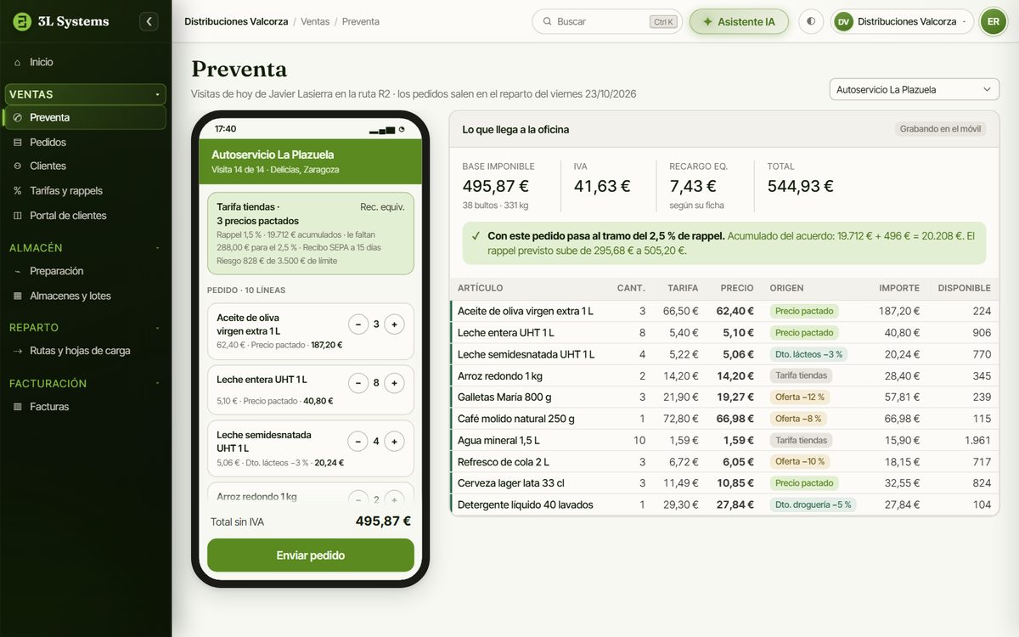Screen dimensions: 1019x637
Task: Select the Agua mineral 1,5 L row
Action: click(x=724, y=440)
